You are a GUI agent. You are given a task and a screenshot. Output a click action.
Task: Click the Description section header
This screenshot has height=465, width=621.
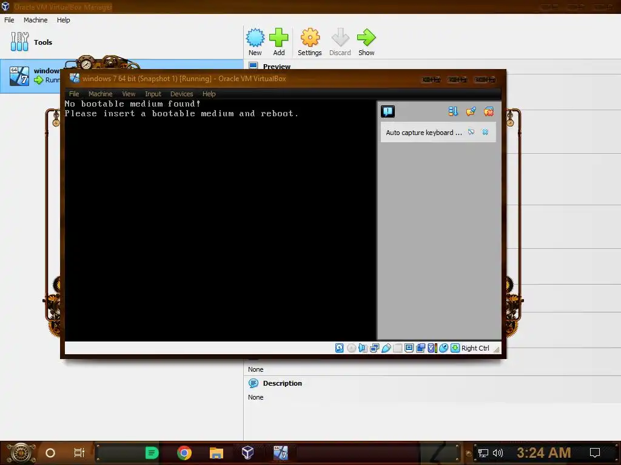tap(283, 383)
